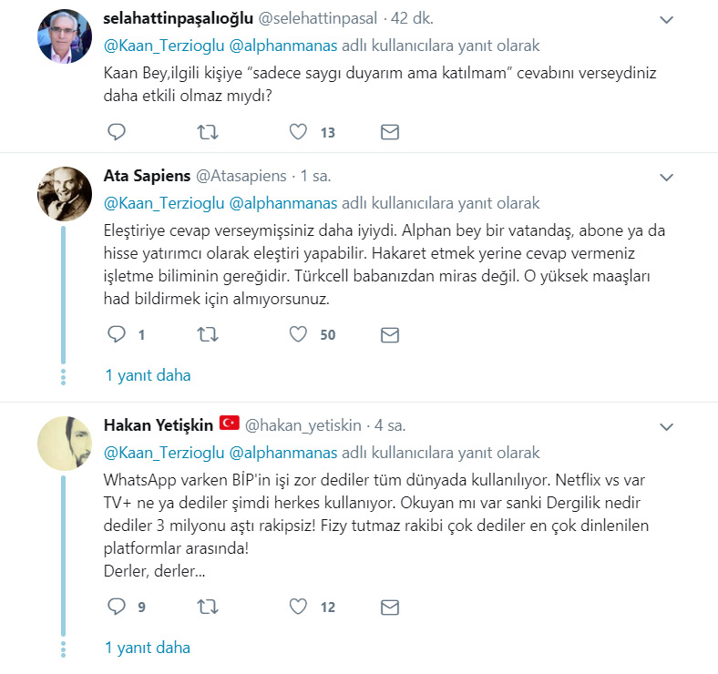Retweet selahattinpaşalıoğlu's tweet
718x674 pixels.
[207, 132]
